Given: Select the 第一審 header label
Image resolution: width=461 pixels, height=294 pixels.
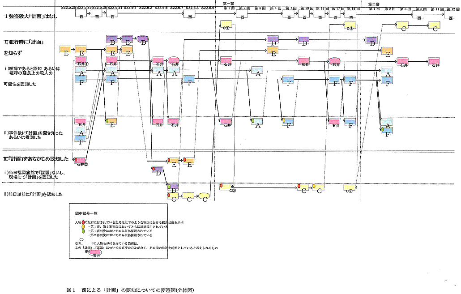Looking at the screenshot, I should click(227, 3).
